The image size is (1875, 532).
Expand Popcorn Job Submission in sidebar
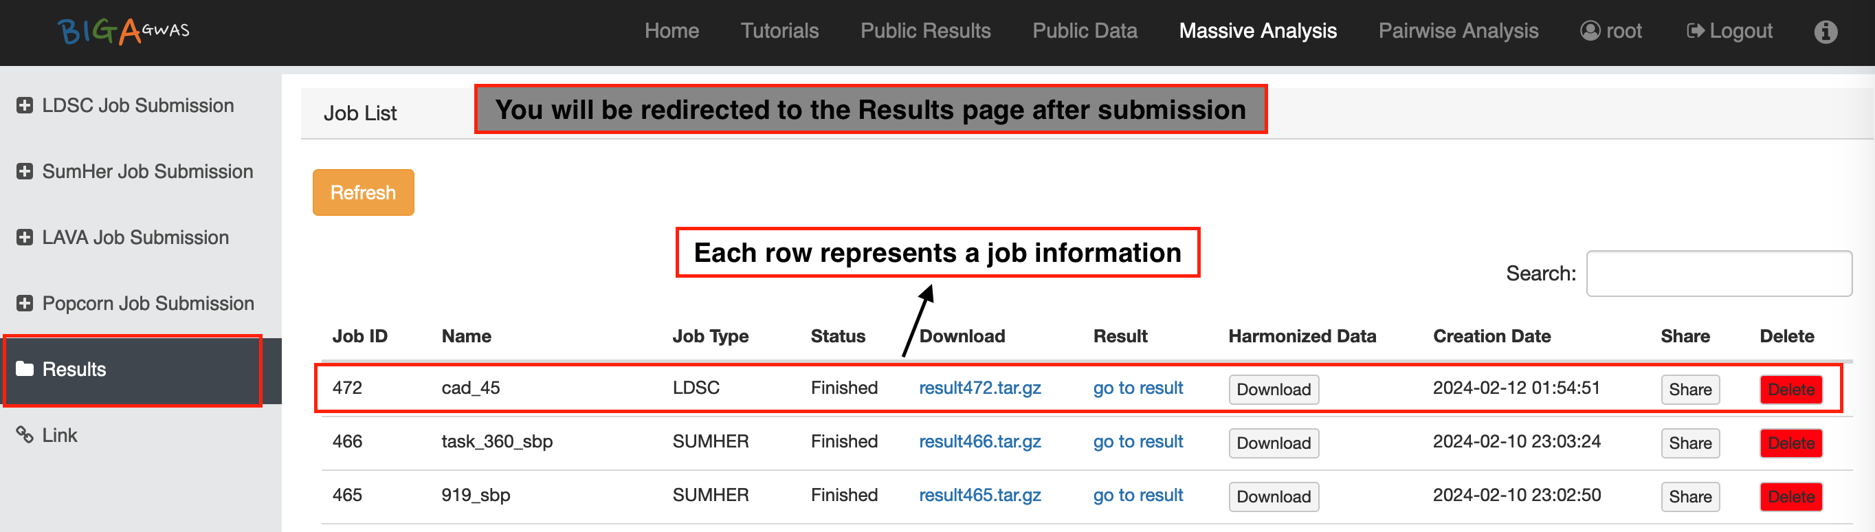pos(147,304)
